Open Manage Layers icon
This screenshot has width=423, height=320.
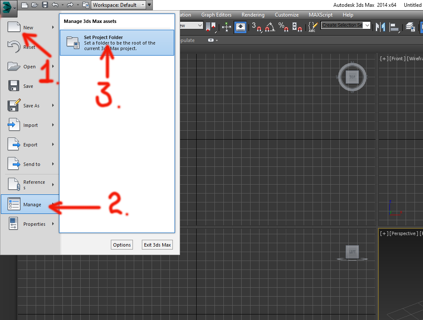[410, 27]
